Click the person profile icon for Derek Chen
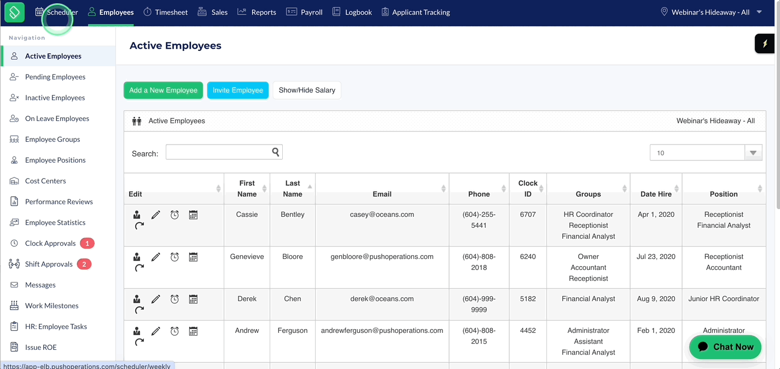The image size is (780, 369). pyautogui.click(x=137, y=299)
